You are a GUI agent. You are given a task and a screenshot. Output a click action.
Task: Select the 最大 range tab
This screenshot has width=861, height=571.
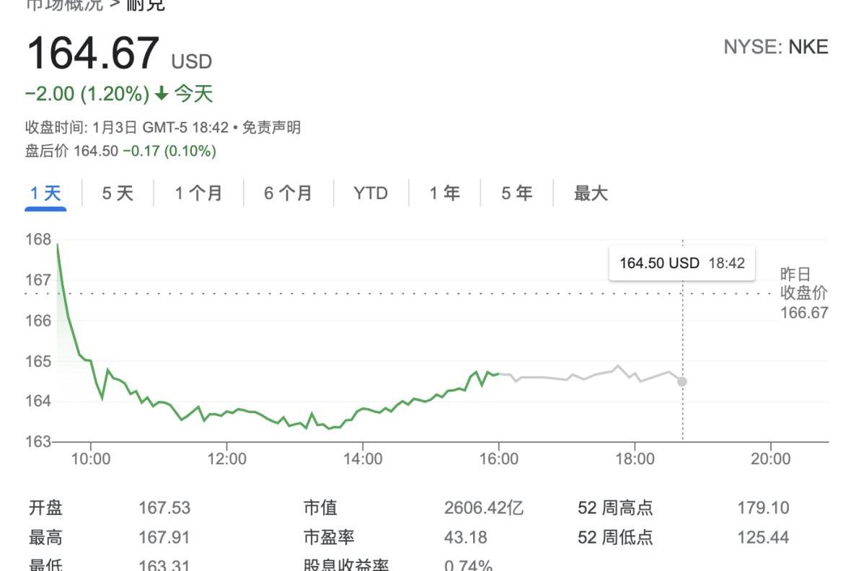tap(591, 193)
